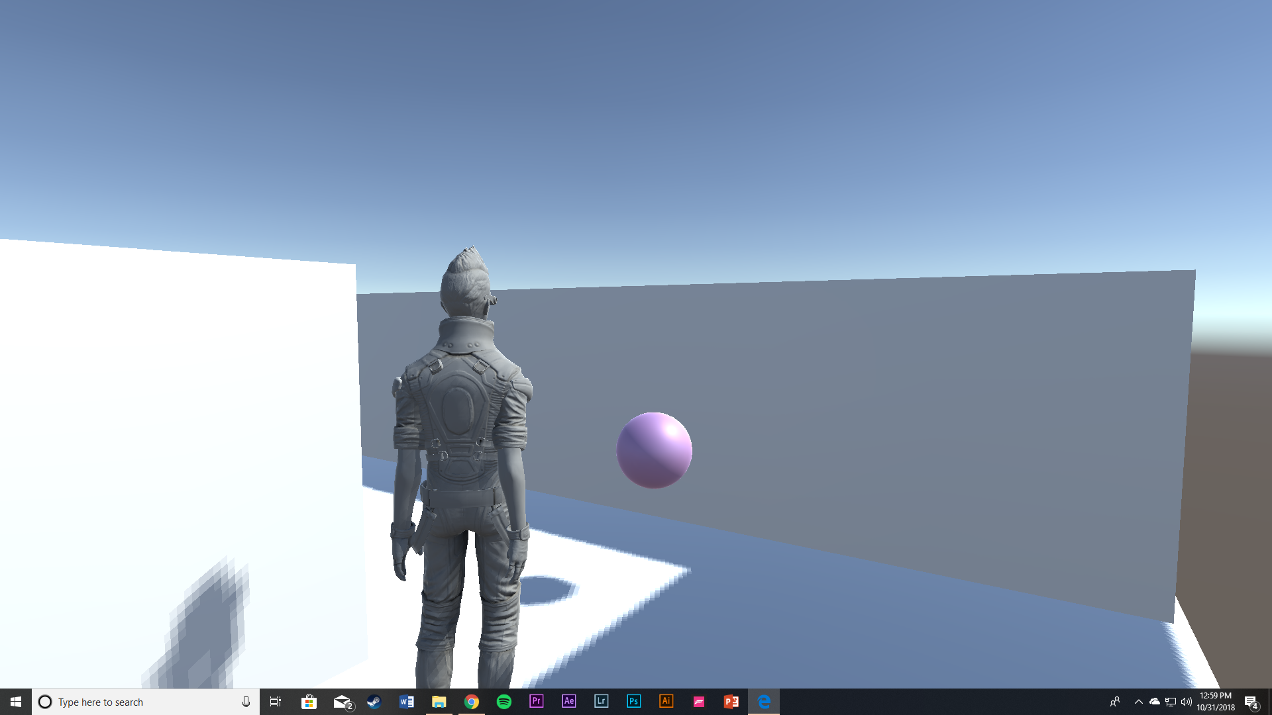Click the 'Type here to search' box

coord(139,702)
